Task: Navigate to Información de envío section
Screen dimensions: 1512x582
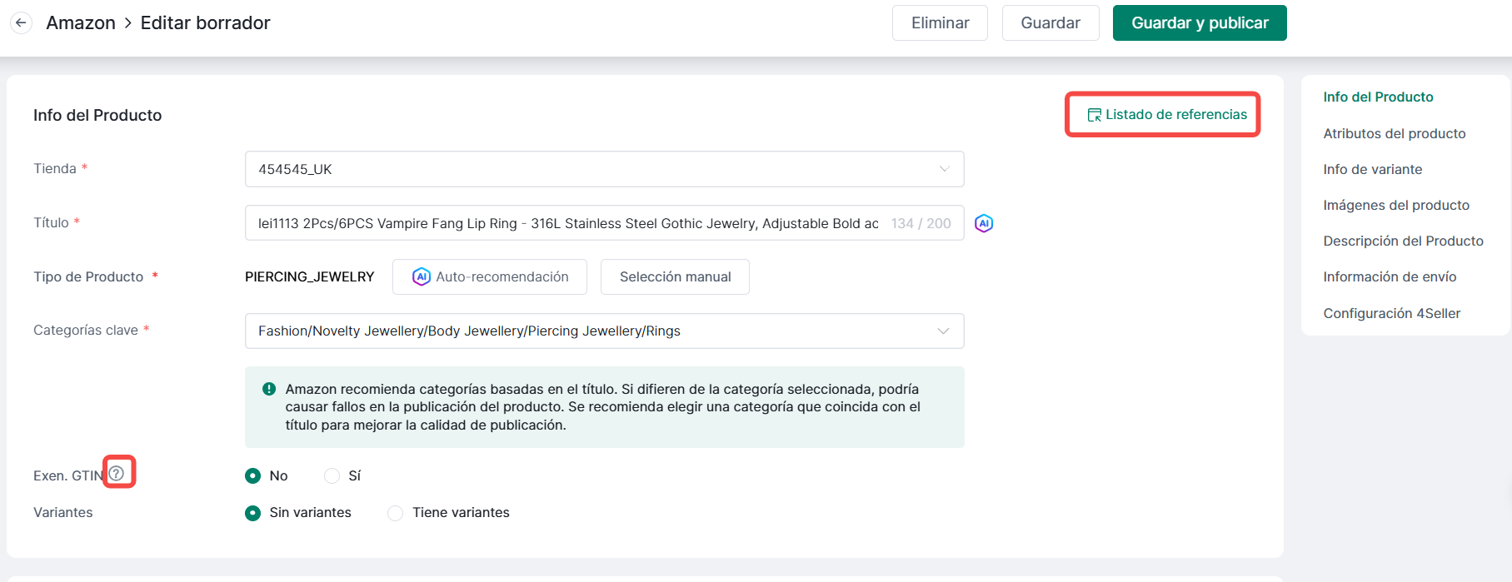Action: point(1389,276)
